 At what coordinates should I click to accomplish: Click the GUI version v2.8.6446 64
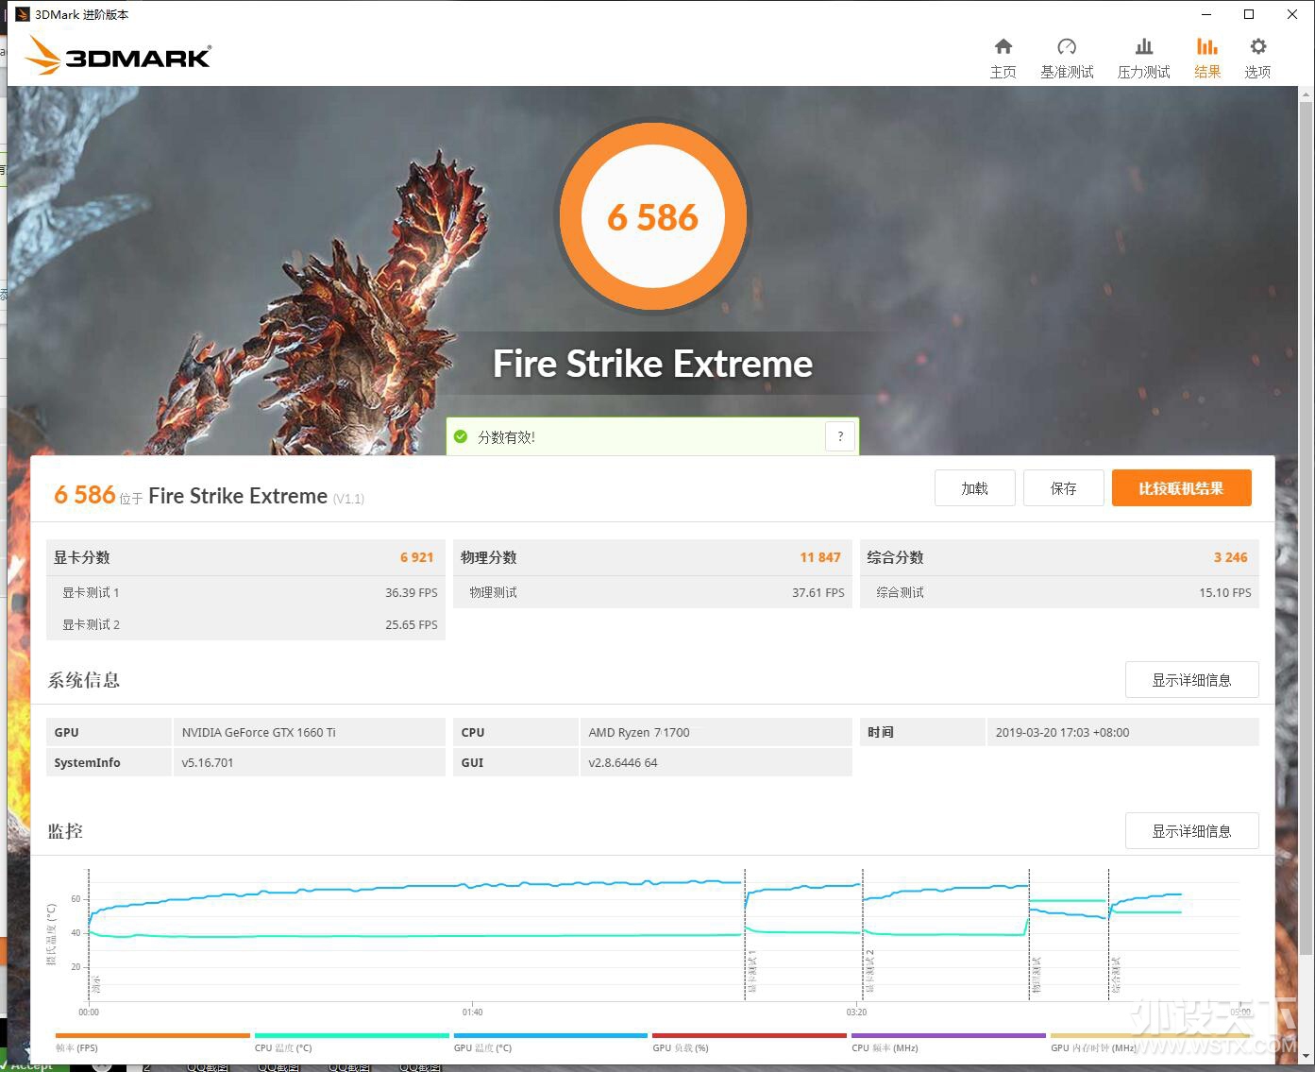click(x=623, y=762)
